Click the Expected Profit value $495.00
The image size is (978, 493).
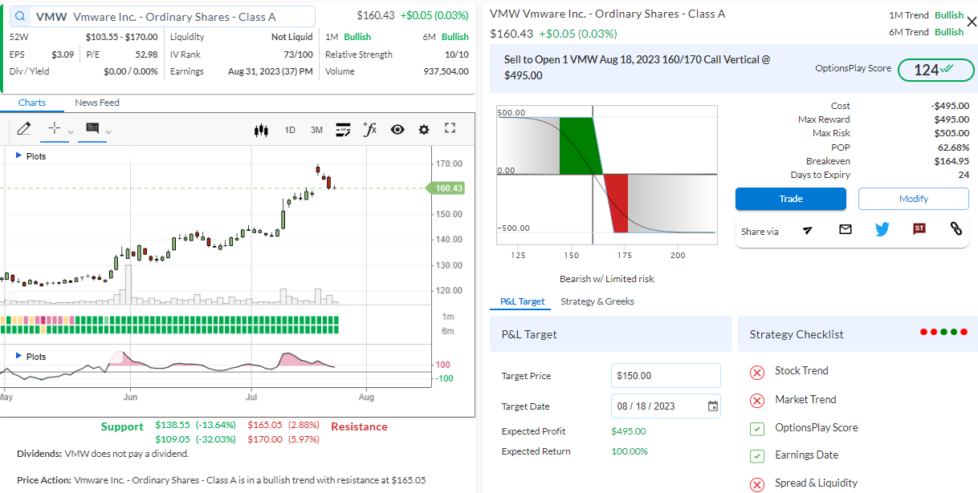click(629, 431)
